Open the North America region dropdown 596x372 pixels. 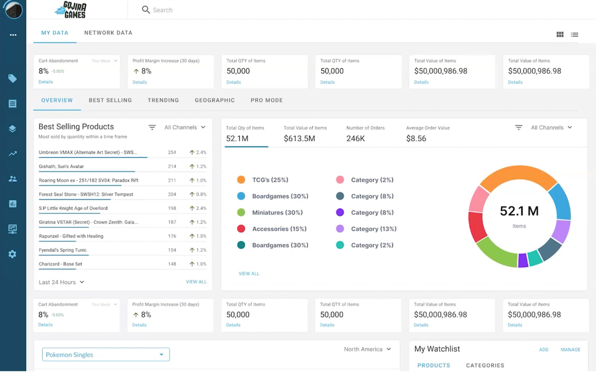pyautogui.click(x=368, y=349)
